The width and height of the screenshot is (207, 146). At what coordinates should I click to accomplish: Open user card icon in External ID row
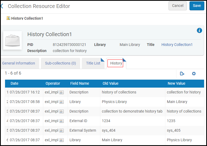pos(62,121)
